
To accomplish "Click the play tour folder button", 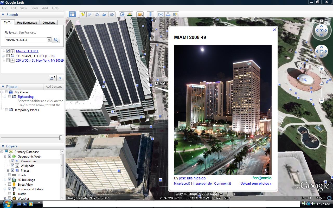I will tap(53, 78).
